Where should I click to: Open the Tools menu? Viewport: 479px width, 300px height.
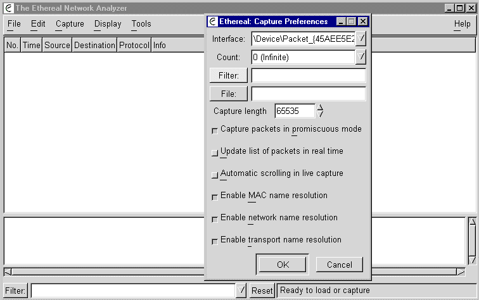click(141, 24)
